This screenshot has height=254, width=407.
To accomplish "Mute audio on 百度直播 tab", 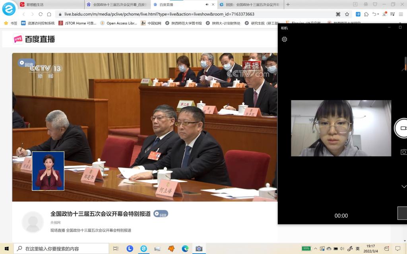I will click(x=207, y=4).
